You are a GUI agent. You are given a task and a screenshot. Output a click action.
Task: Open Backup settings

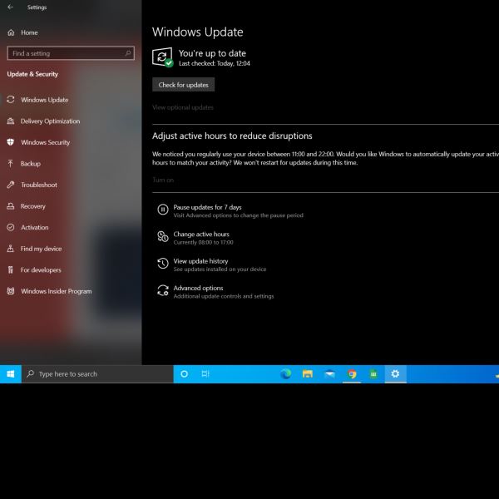pos(31,164)
